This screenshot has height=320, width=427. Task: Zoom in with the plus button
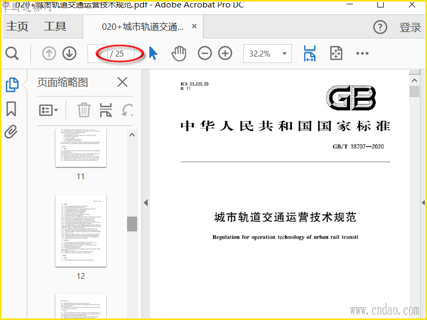coord(225,53)
